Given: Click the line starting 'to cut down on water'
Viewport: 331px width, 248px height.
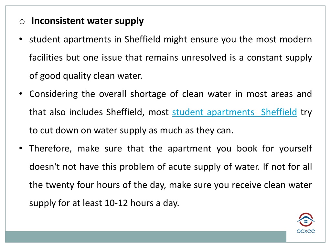Looking at the screenshot, I should (x=131, y=130).
